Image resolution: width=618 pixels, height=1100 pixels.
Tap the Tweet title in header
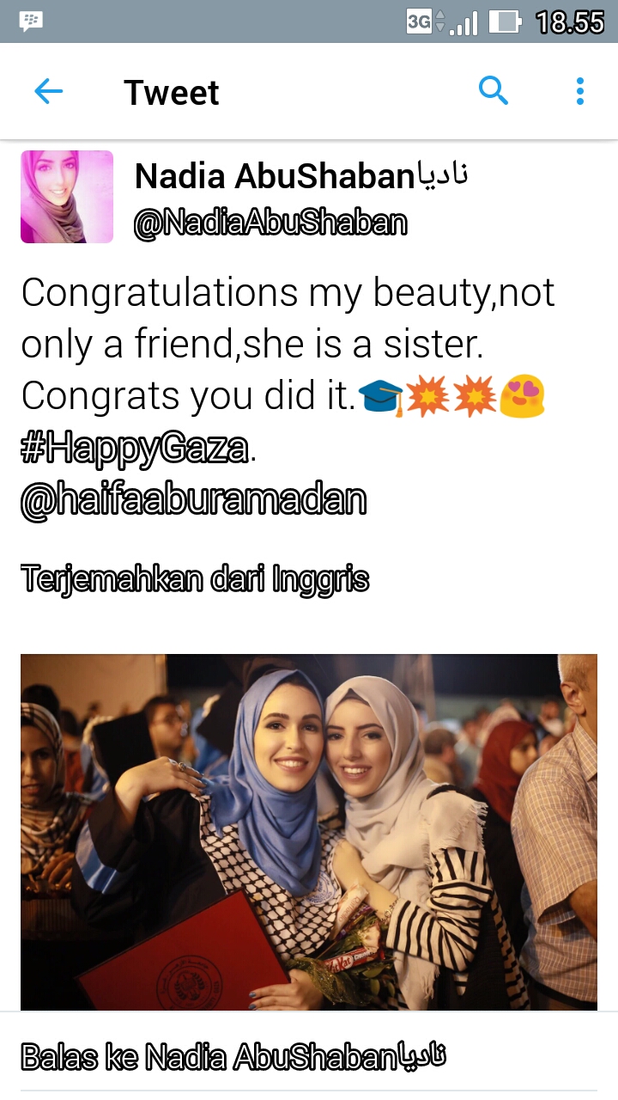172,92
